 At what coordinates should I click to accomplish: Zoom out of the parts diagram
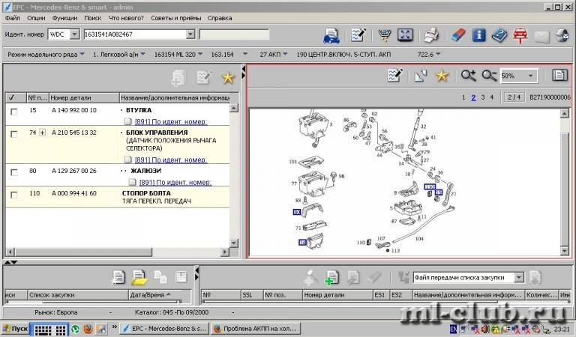click(x=489, y=76)
